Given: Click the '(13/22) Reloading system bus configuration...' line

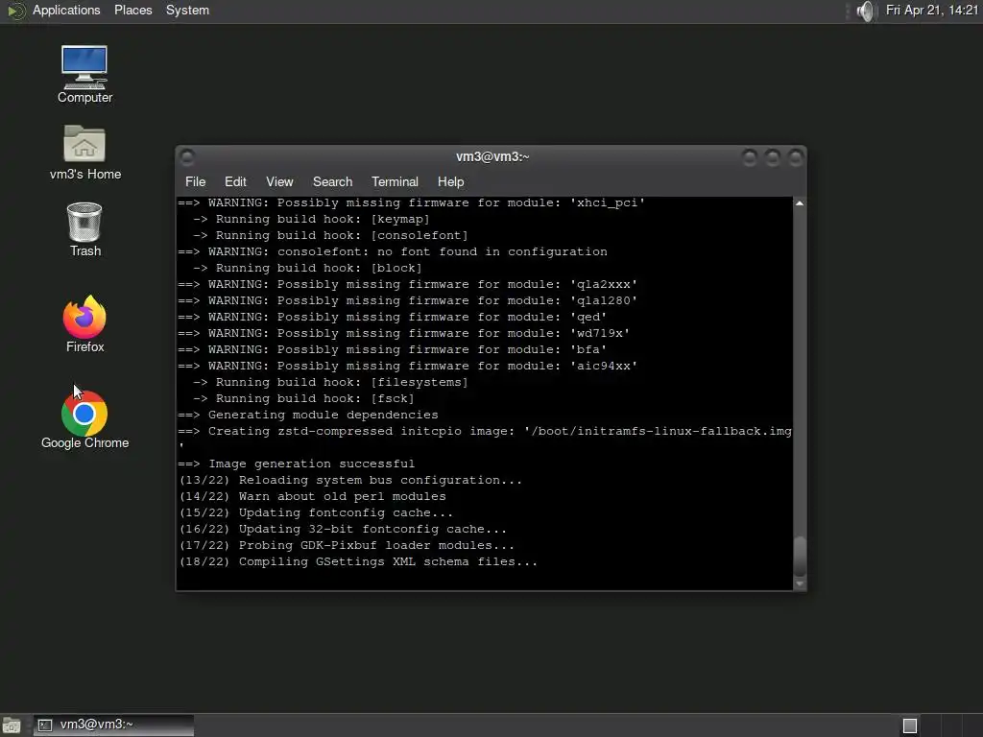Looking at the screenshot, I should 350,480.
